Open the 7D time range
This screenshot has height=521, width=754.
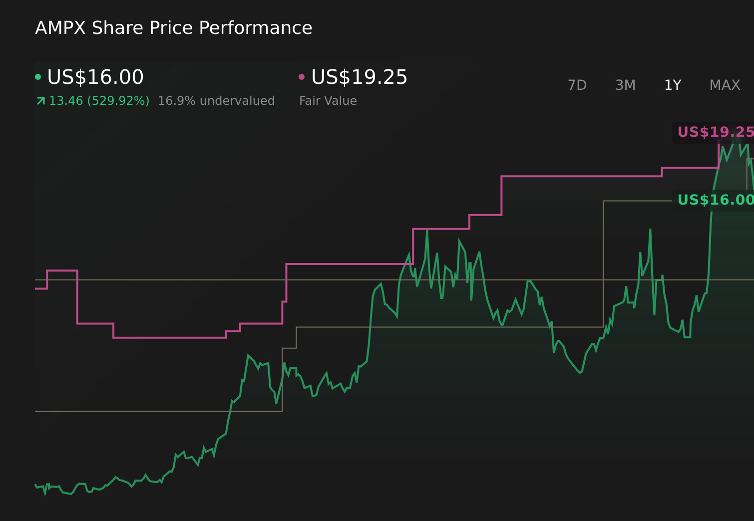[578, 85]
